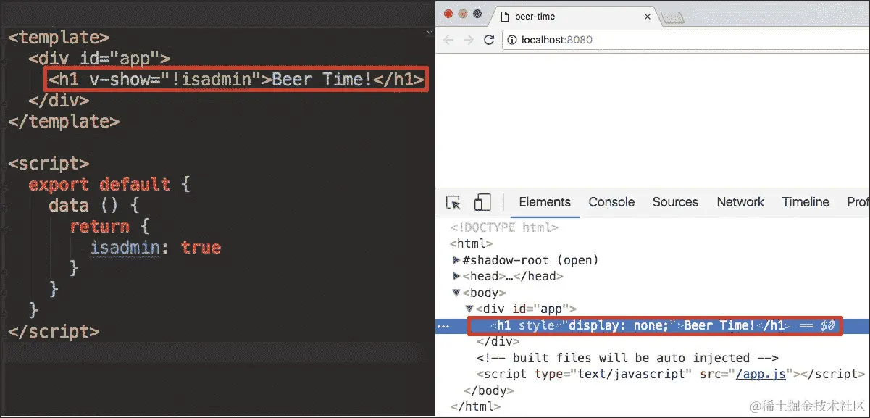Open a new browser tab
The width and height of the screenshot is (870, 418).
(x=673, y=18)
